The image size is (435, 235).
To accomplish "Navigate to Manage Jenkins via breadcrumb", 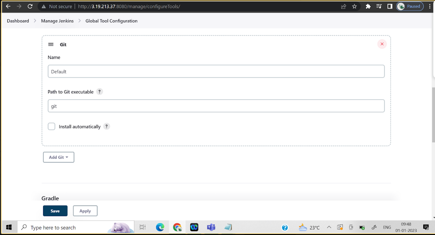I will point(57,21).
